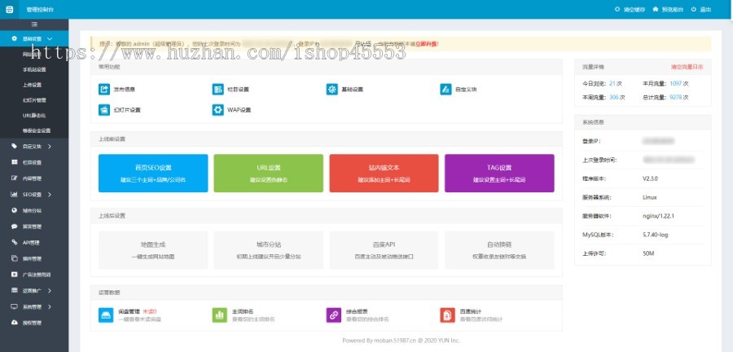Click the chat bubble icon beside 留言管理
Viewport: 733px width, 352px height.
pos(14,227)
